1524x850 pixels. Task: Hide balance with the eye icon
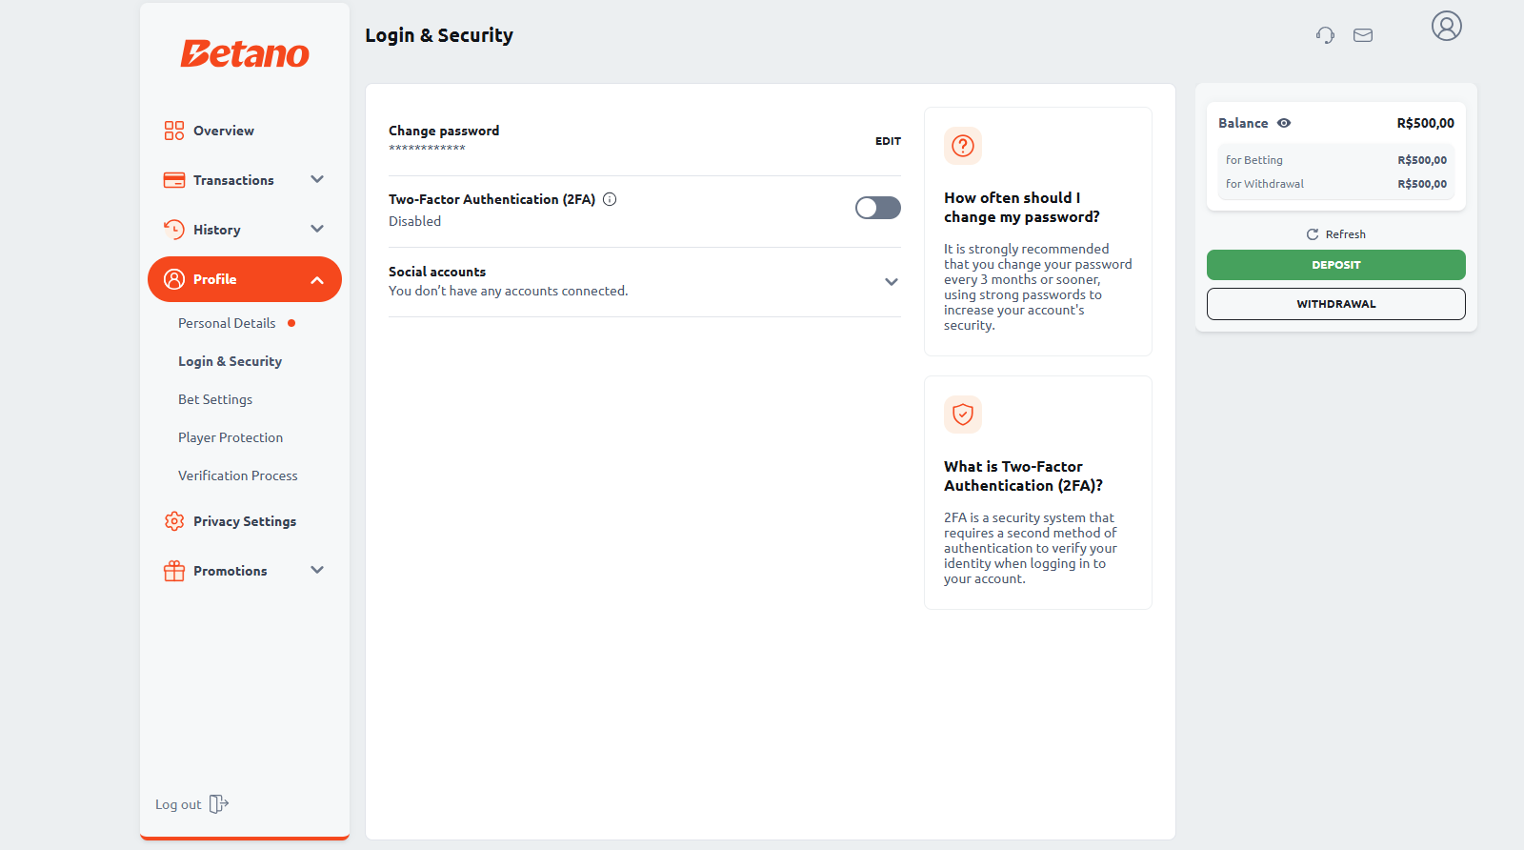click(x=1284, y=123)
